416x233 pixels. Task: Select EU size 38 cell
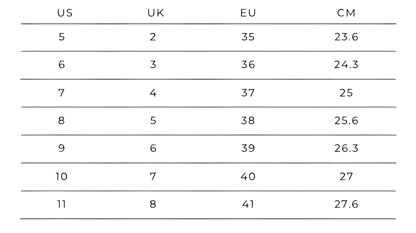[248, 121]
